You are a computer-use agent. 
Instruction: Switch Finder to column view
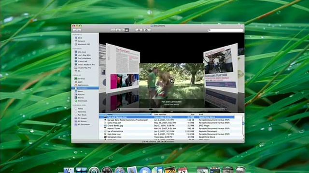coord(122,30)
